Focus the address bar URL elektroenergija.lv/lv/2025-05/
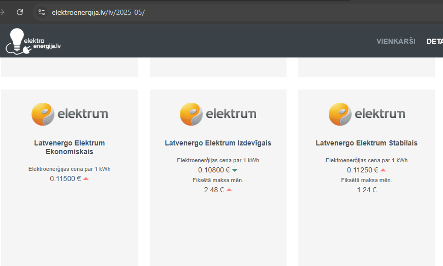 pos(98,12)
